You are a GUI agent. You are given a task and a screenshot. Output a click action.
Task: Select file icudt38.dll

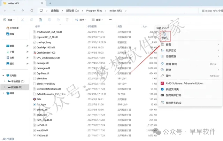tap(42, 130)
